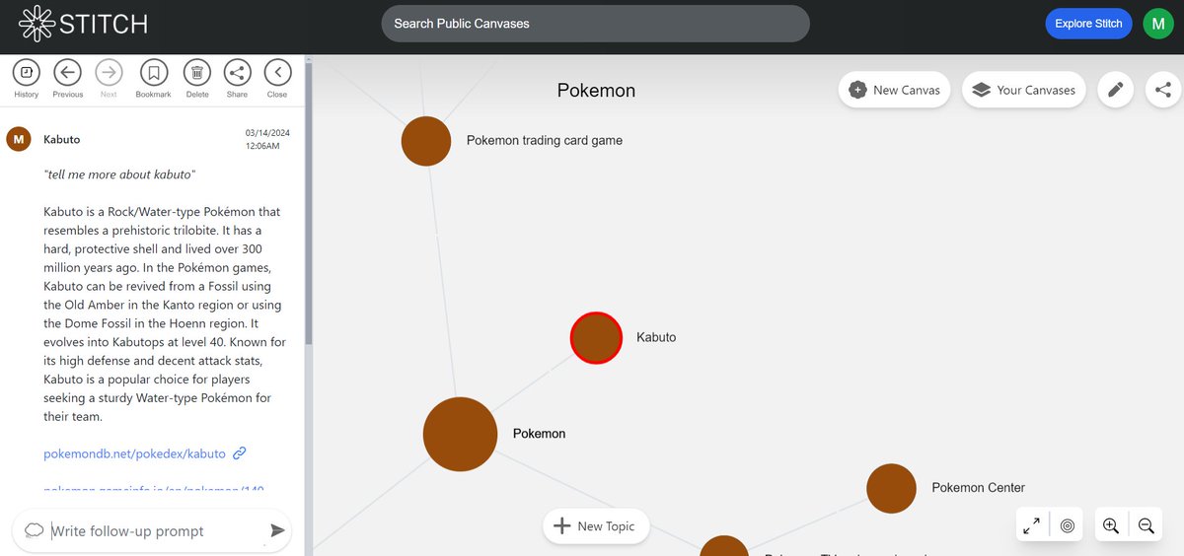Focus the Search Public Canvases field
The height and width of the screenshot is (556, 1184).
[595, 24]
